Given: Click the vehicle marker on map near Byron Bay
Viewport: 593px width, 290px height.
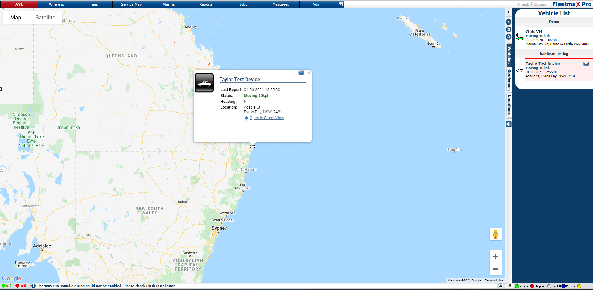Looking at the screenshot, I should coord(252,146).
